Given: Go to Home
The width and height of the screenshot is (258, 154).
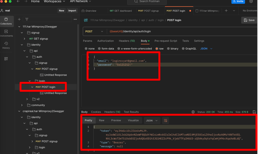Looking at the screenshot, I should 35,1.
